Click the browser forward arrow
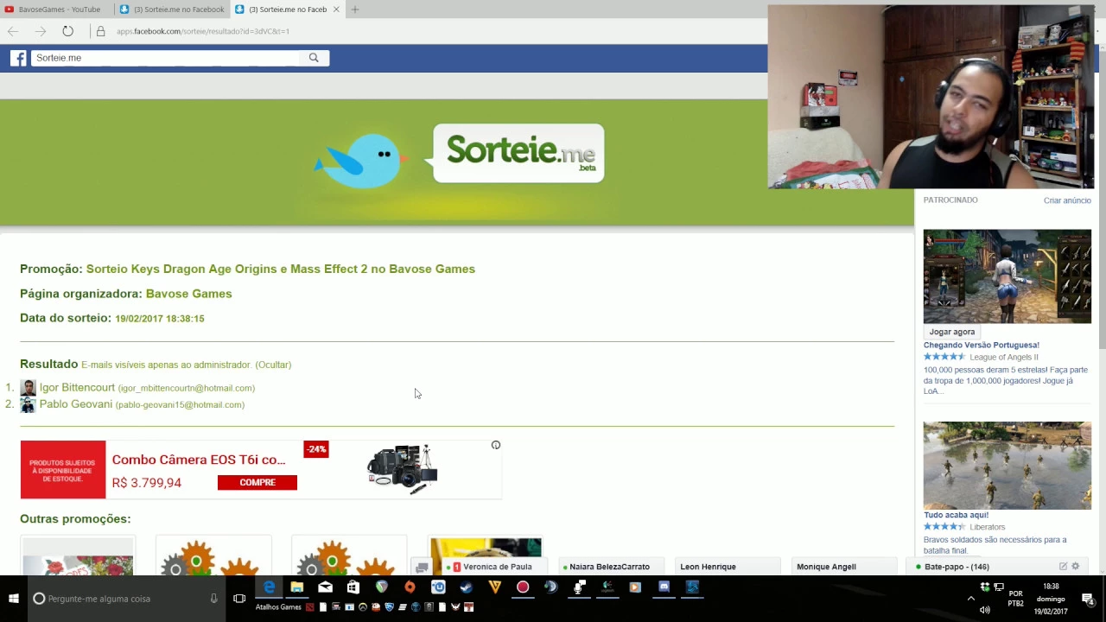 click(41, 31)
